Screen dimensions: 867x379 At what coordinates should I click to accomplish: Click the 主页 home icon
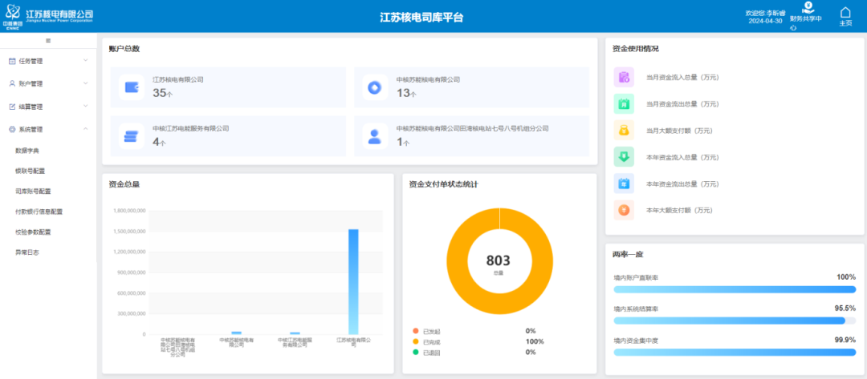(845, 14)
